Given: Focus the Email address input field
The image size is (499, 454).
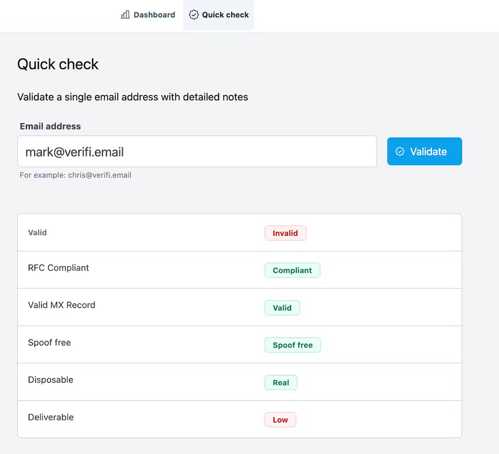Looking at the screenshot, I should pos(197,152).
